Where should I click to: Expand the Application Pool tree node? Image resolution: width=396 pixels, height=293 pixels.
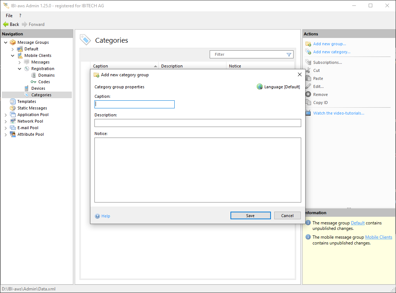[x=5, y=115]
